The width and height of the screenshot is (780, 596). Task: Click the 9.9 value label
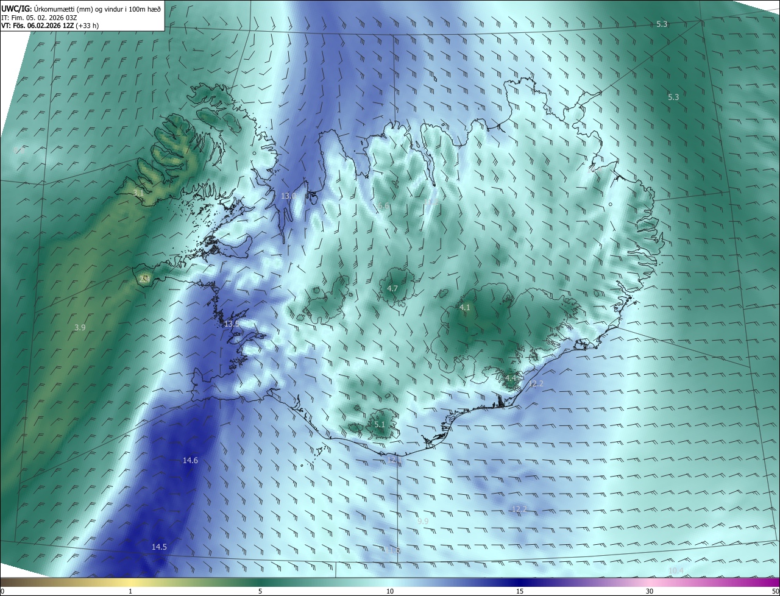pyautogui.click(x=423, y=521)
